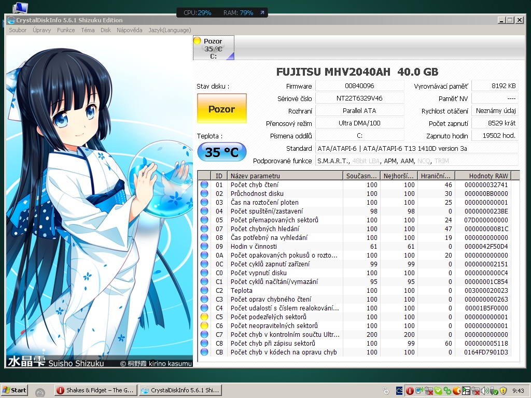Open the Windows Security shield tray icon
The image size is (531, 398).
[504, 391]
